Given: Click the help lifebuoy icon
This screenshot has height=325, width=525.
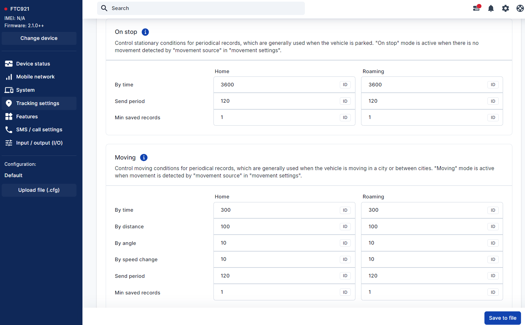Looking at the screenshot, I should click(x=520, y=8).
